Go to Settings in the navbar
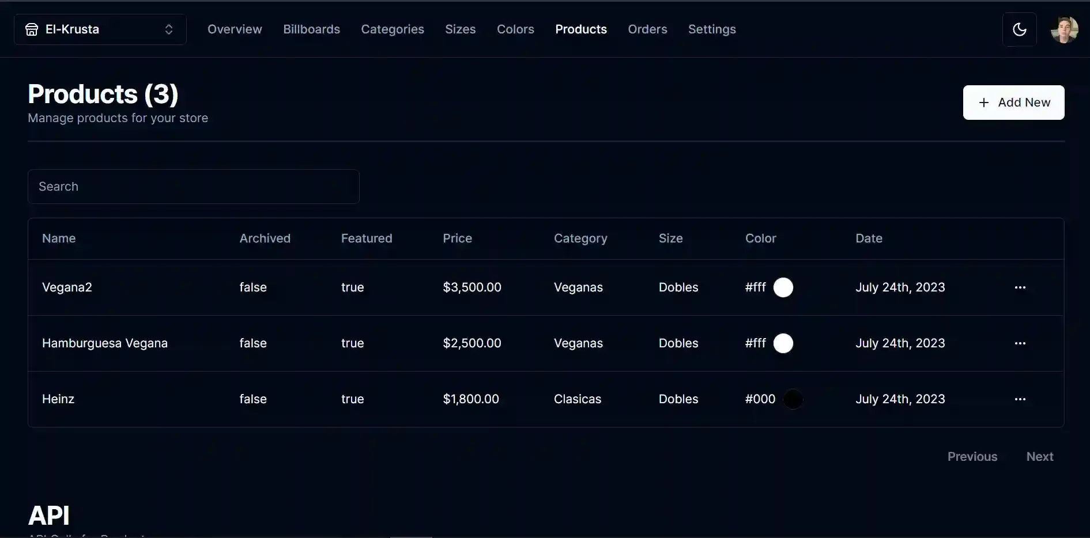Screen dimensions: 1090x538 click(712, 29)
